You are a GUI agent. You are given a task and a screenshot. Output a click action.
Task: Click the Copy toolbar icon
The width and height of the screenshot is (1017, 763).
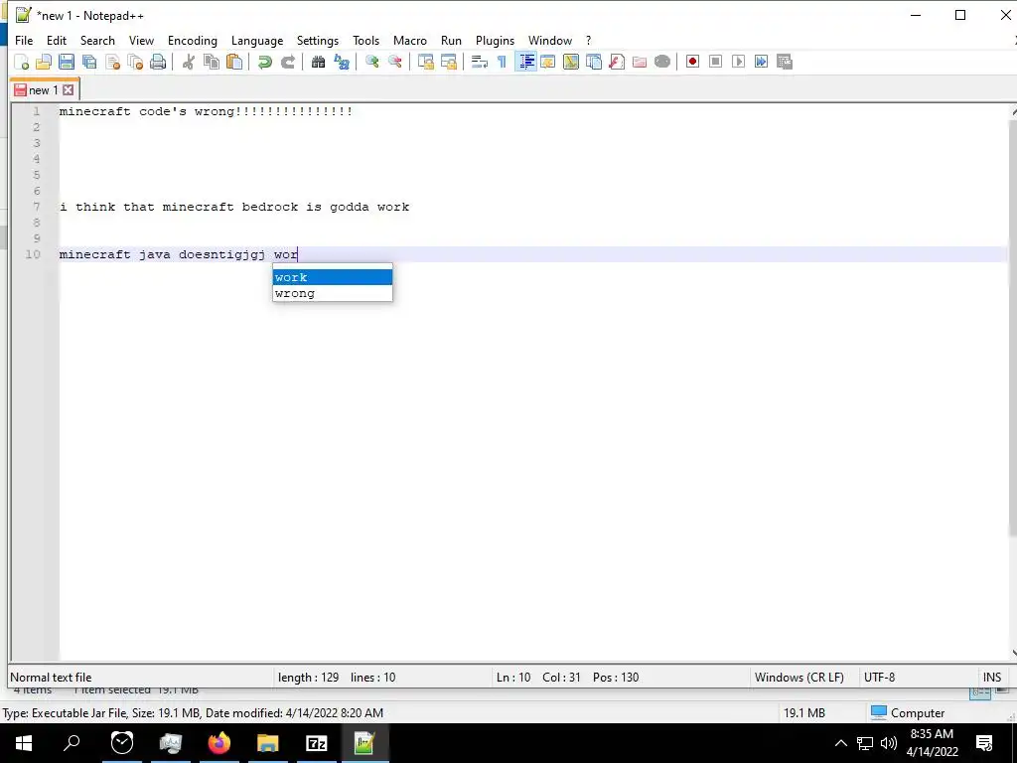tap(212, 62)
